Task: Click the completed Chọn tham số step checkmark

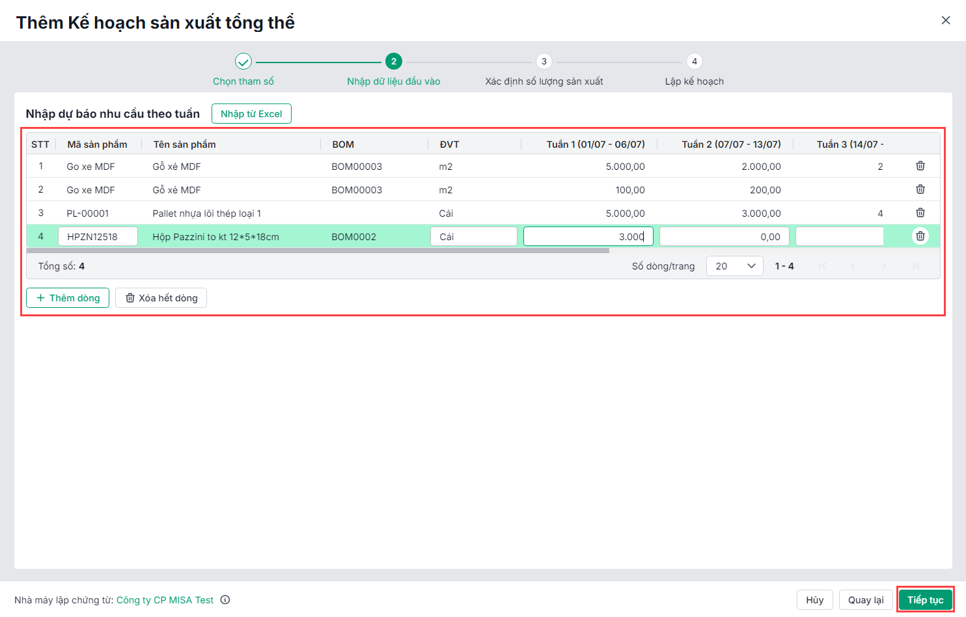Action: tap(243, 62)
